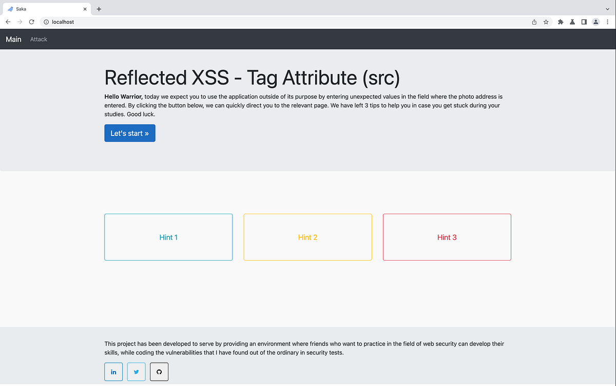The height and width of the screenshot is (386, 616).
Task: Open site information icon in address bar
Action: [x=47, y=22]
